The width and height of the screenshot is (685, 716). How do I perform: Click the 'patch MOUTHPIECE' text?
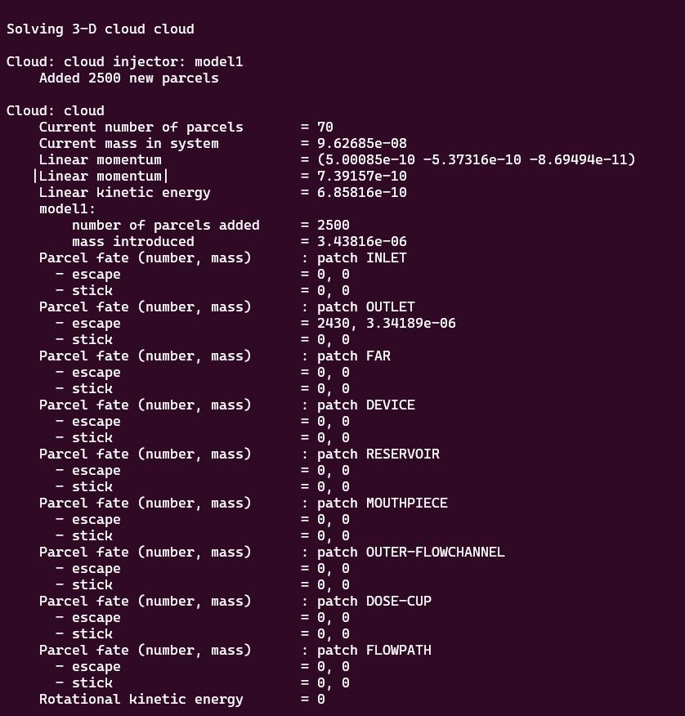click(x=382, y=503)
